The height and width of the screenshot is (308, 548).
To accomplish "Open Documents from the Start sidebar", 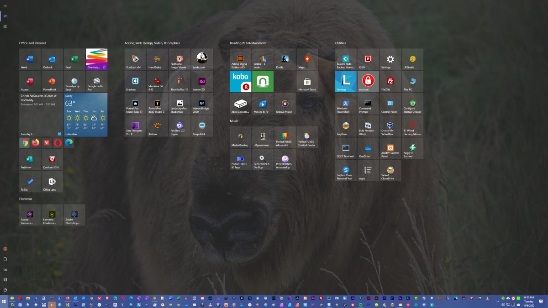I will click(5, 259).
